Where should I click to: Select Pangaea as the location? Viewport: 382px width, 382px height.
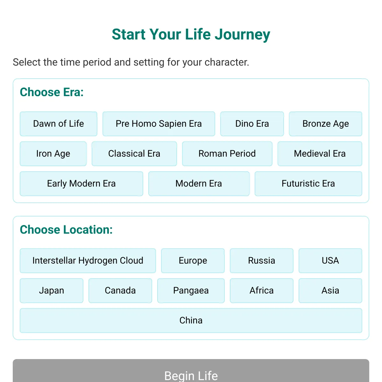[191, 291]
